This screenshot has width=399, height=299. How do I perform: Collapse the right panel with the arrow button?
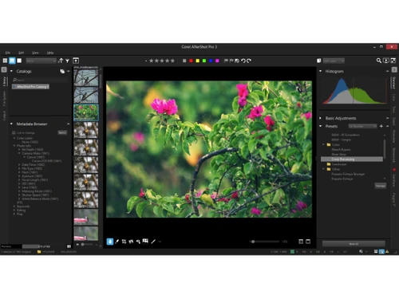pyautogui.click(x=394, y=69)
